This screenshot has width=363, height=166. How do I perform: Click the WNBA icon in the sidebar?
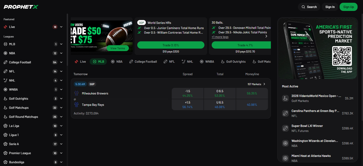click(x=6, y=90)
